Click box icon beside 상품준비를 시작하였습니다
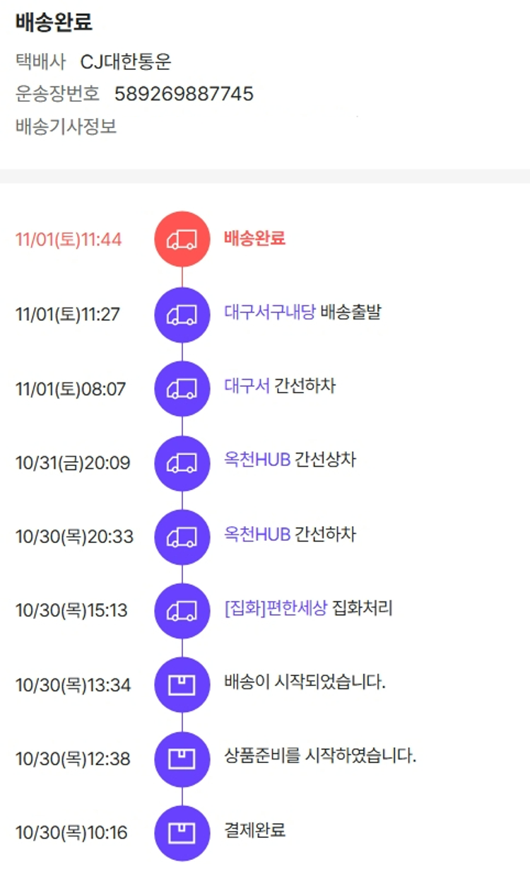 [182, 759]
